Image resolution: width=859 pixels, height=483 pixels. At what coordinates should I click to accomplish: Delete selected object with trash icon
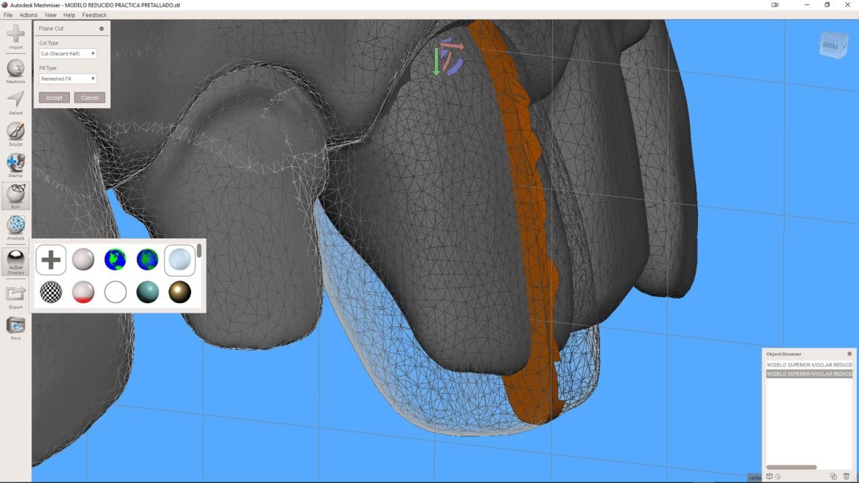click(x=846, y=476)
